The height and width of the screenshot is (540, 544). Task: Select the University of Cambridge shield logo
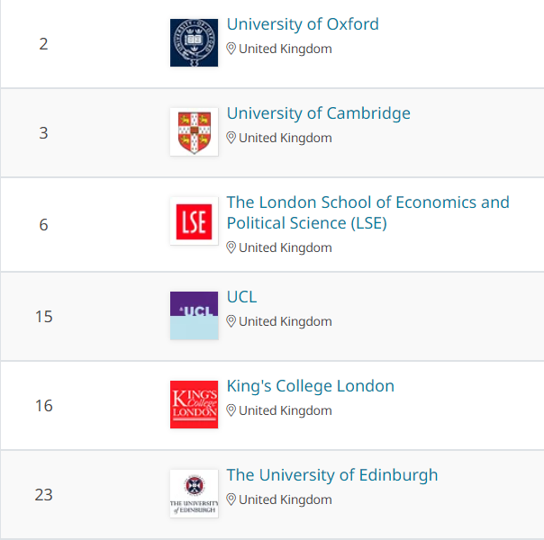(x=194, y=131)
